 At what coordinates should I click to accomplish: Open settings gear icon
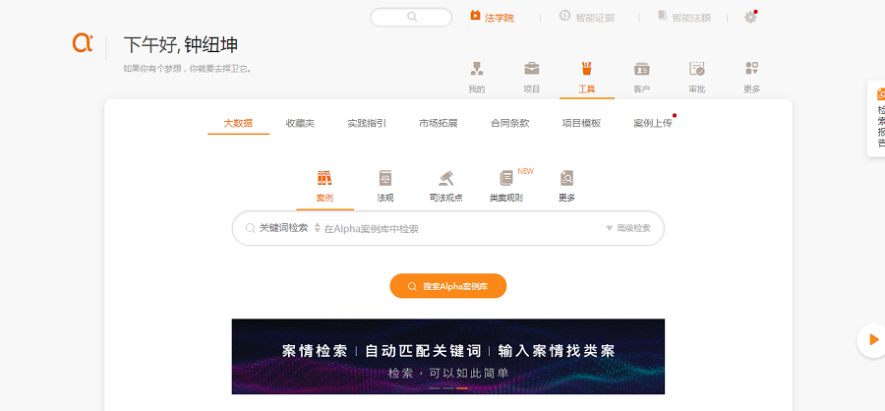750,17
